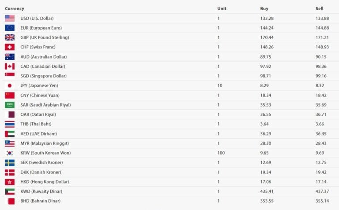The image size is (339, 210).
Task: Click the United States flag icon
Action: click(10, 18)
